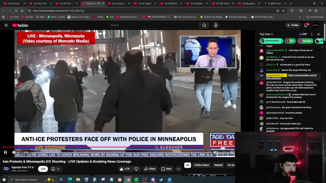The height and width of the screenshot is (183, 326).
Task: Like the video with 4.7K likes
Action: coord(125,169)
